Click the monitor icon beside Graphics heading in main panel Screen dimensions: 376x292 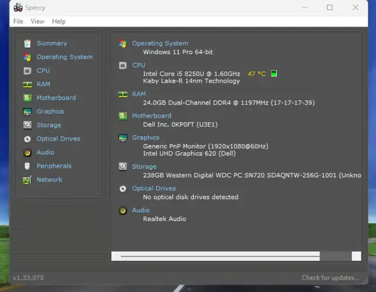pyautogui.click(x=123, y=138)
